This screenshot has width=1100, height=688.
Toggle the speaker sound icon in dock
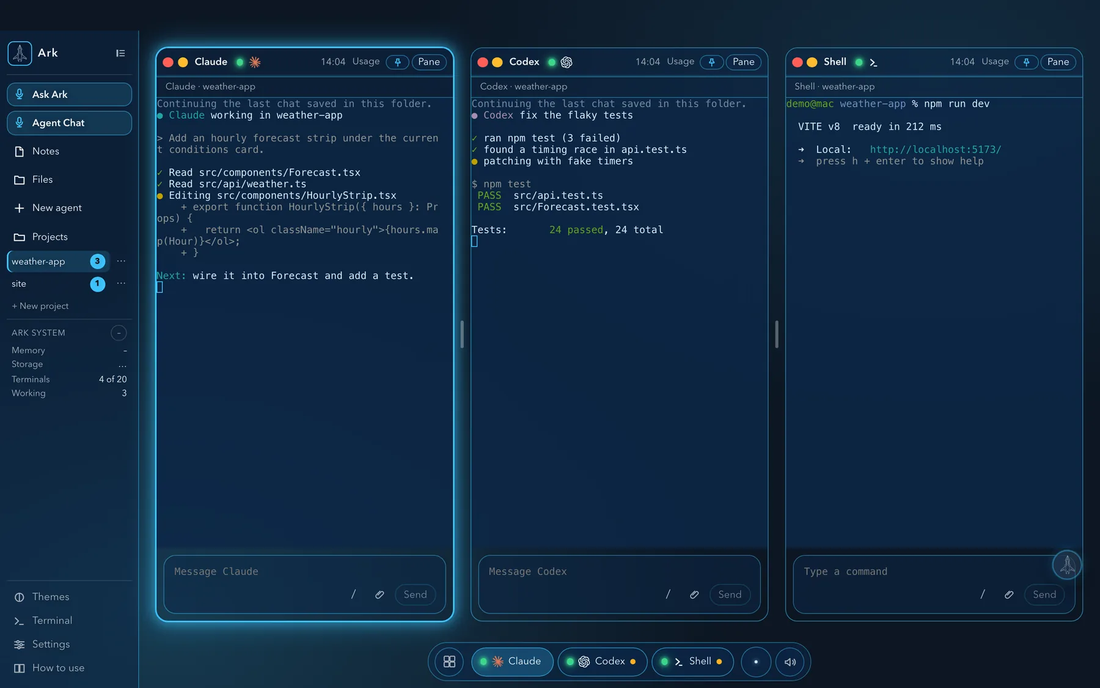(790, 662)
